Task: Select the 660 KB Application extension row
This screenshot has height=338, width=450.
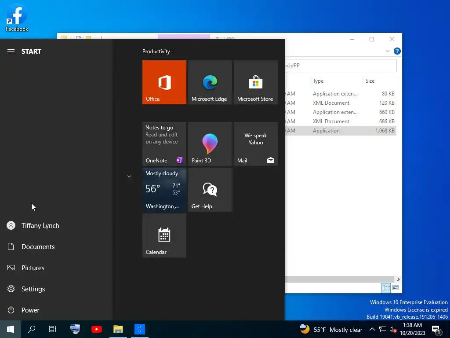Action: (341, 112)
